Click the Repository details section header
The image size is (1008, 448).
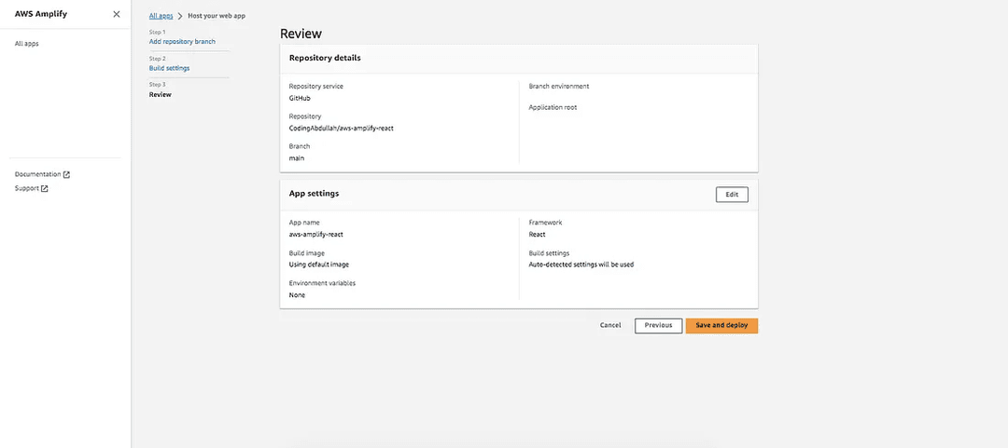325,58
